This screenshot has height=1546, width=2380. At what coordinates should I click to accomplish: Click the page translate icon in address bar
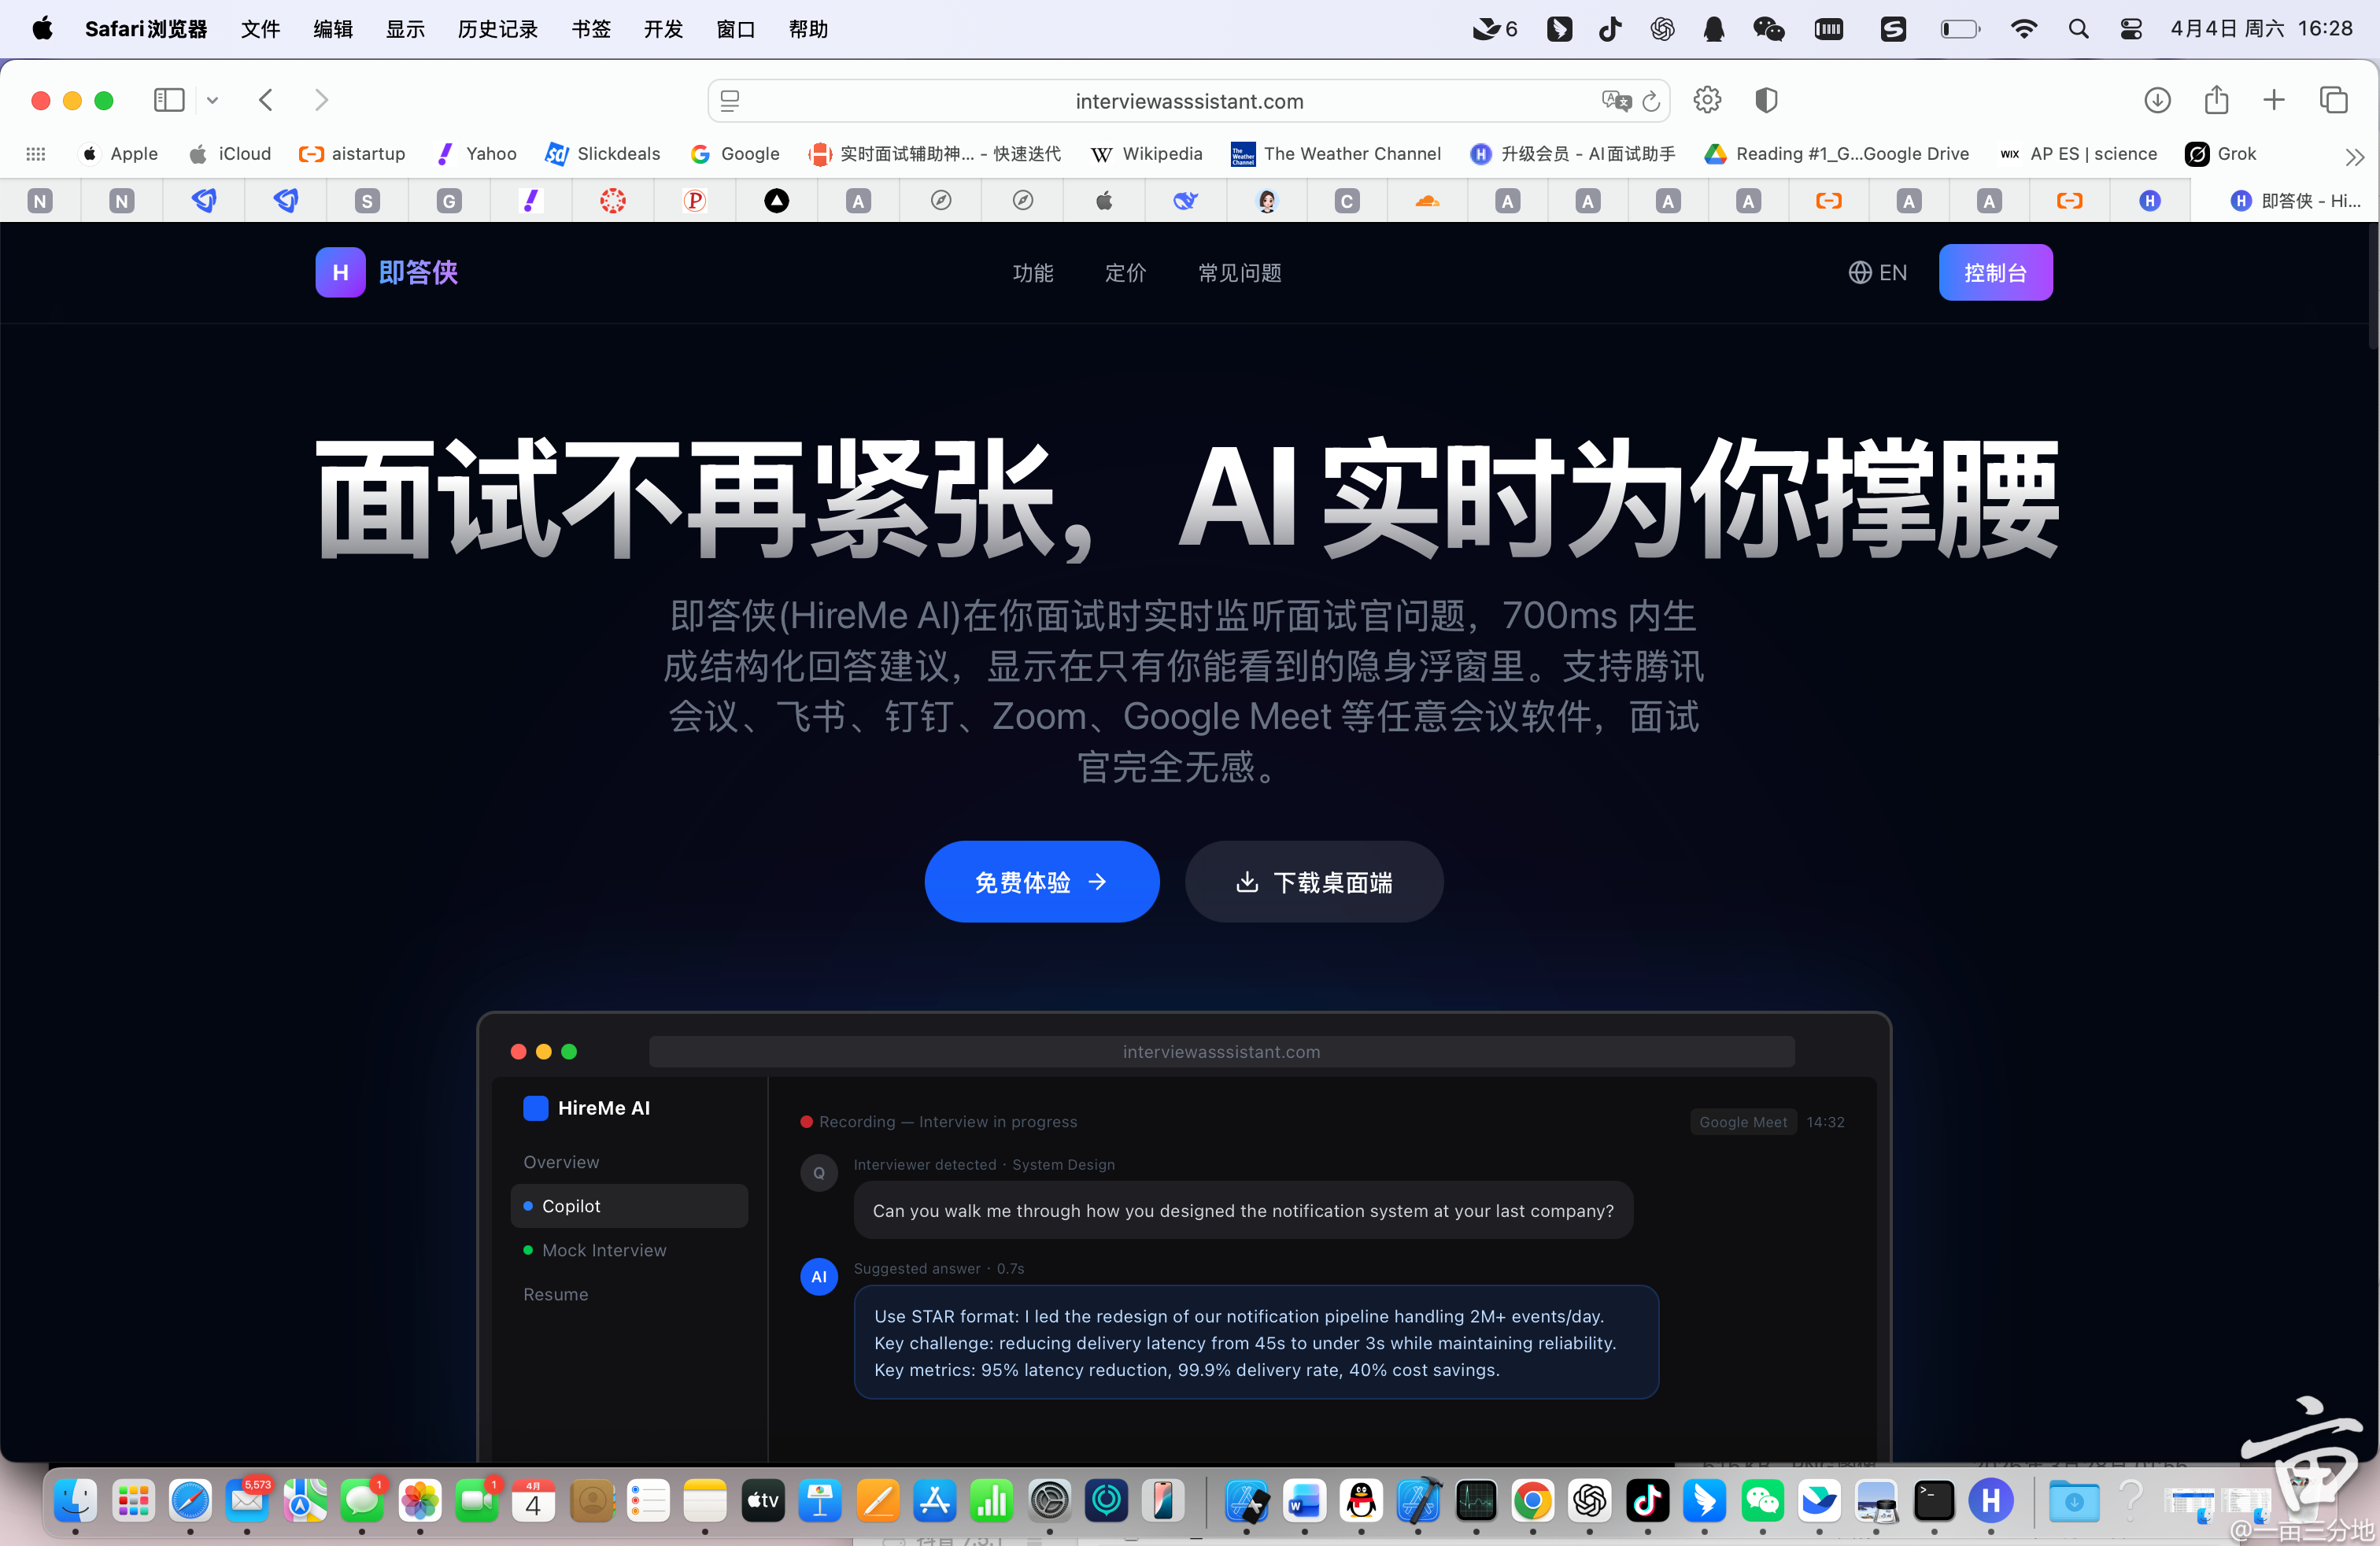(1615, 101)
